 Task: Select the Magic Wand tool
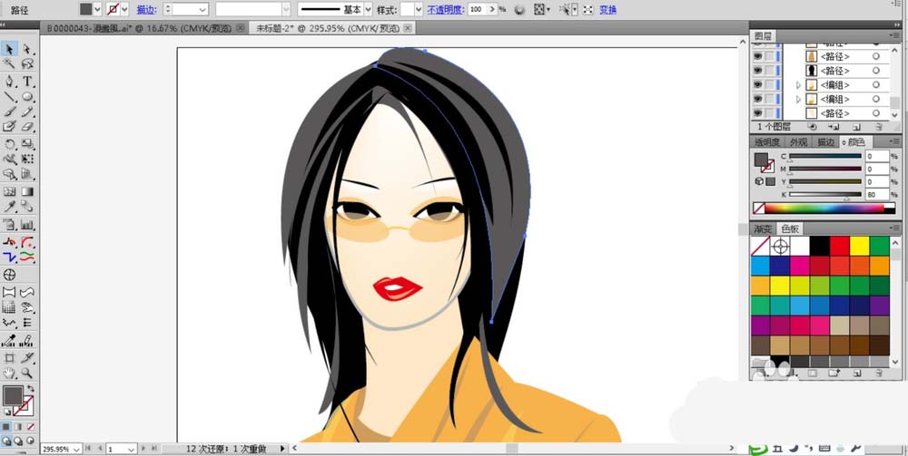point(10,63)
